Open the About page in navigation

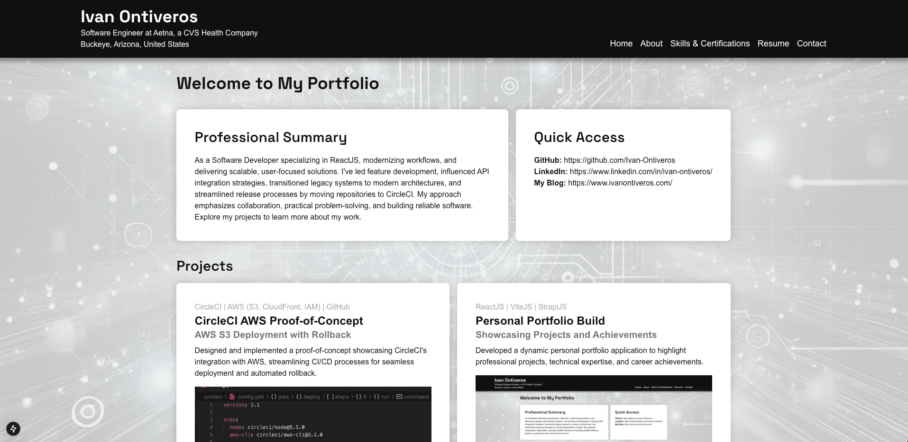651,44
